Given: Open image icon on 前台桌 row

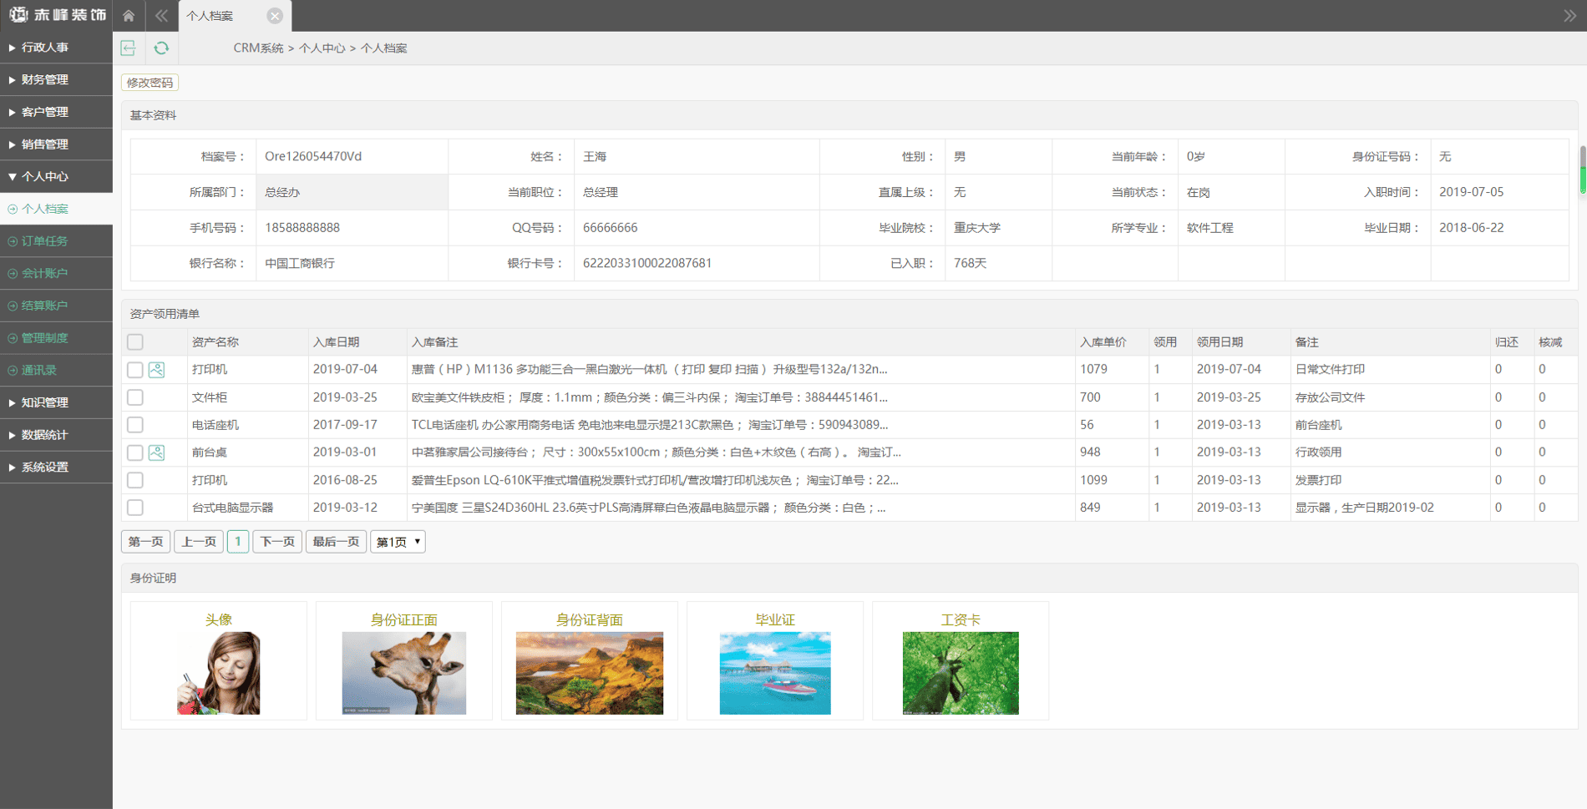Looking at the screenshot, I should pos(156,453).
